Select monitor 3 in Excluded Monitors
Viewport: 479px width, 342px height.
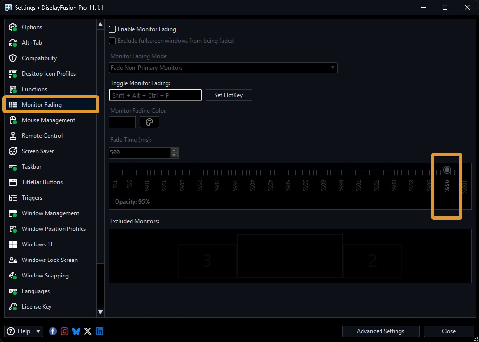click(x=207, y=261)
